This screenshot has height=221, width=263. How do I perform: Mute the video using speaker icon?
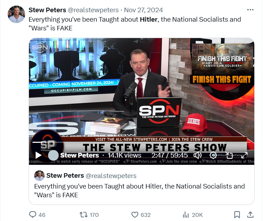(197, 155)
